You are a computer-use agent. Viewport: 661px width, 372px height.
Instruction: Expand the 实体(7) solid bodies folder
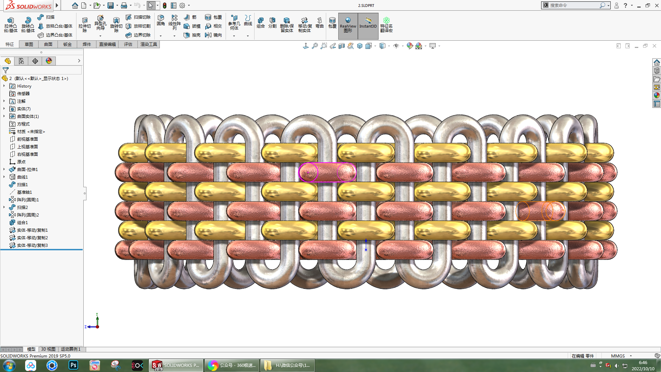pyautogui.click(x=4, y=109)
